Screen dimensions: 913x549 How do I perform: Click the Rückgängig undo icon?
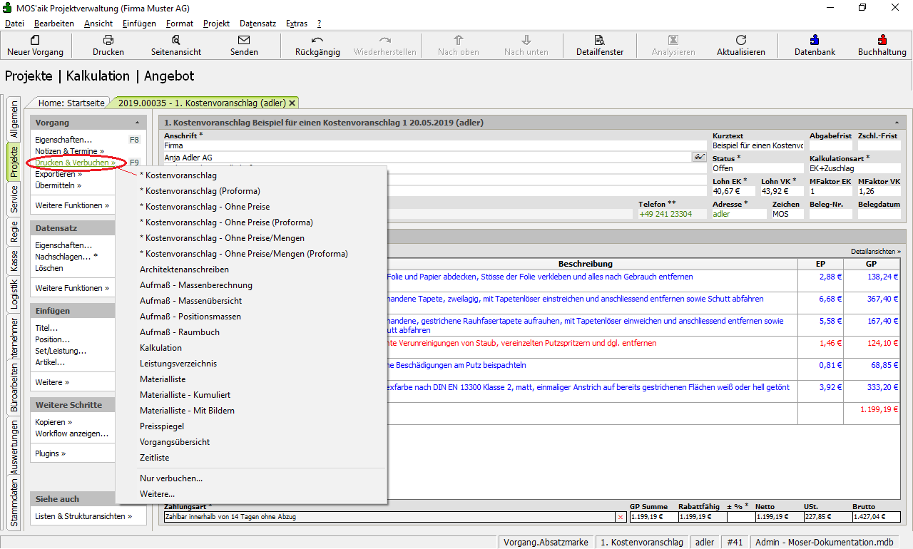tap(317, 41)
